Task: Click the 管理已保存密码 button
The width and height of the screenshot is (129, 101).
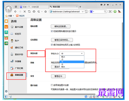Action: [x=62, y=40]
